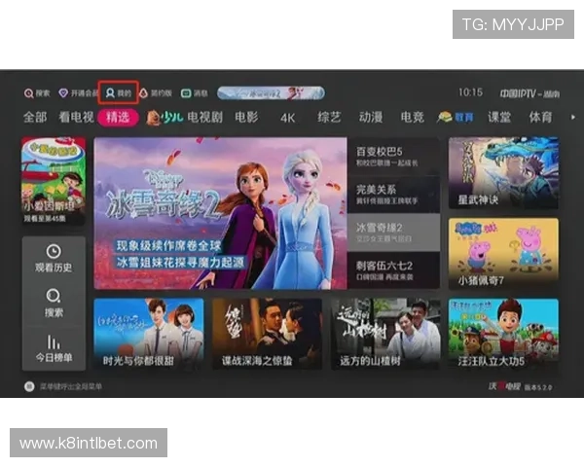Open the 远方的山楂树 thumbnail

click(x=385, y=334)
